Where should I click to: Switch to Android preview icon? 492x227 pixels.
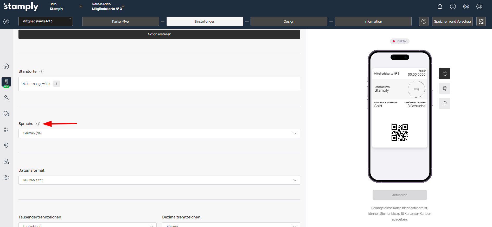click(x=444, y=88)
